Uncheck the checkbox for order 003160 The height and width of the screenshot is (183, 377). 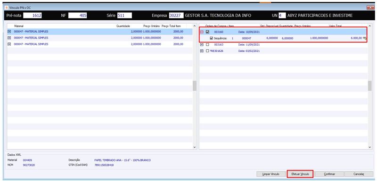click(208, 32)
